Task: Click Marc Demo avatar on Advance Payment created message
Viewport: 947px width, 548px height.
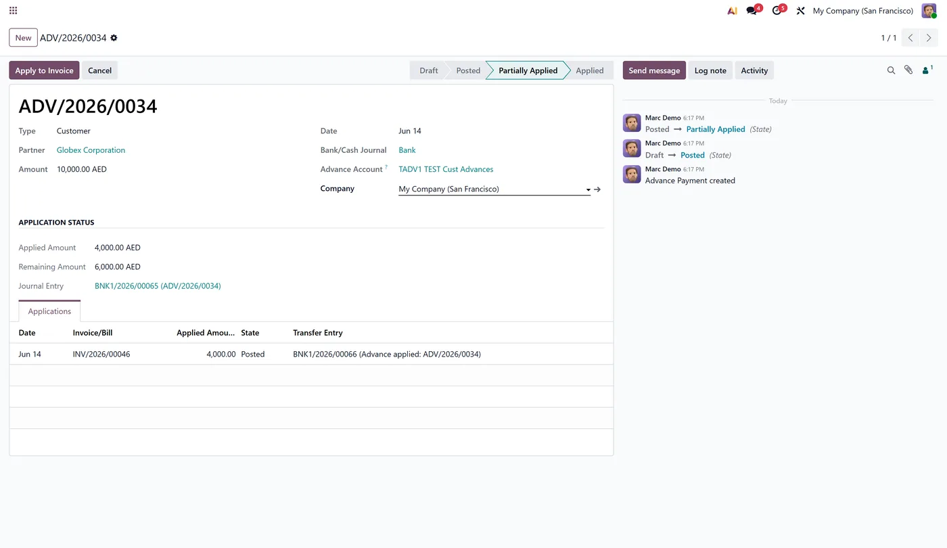Action: [632, 175]
